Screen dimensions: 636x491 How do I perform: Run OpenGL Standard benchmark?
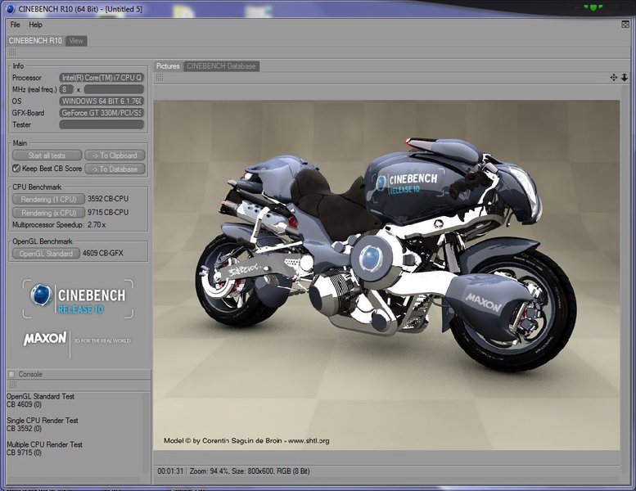pyautogui.click(x=46, y=254)
